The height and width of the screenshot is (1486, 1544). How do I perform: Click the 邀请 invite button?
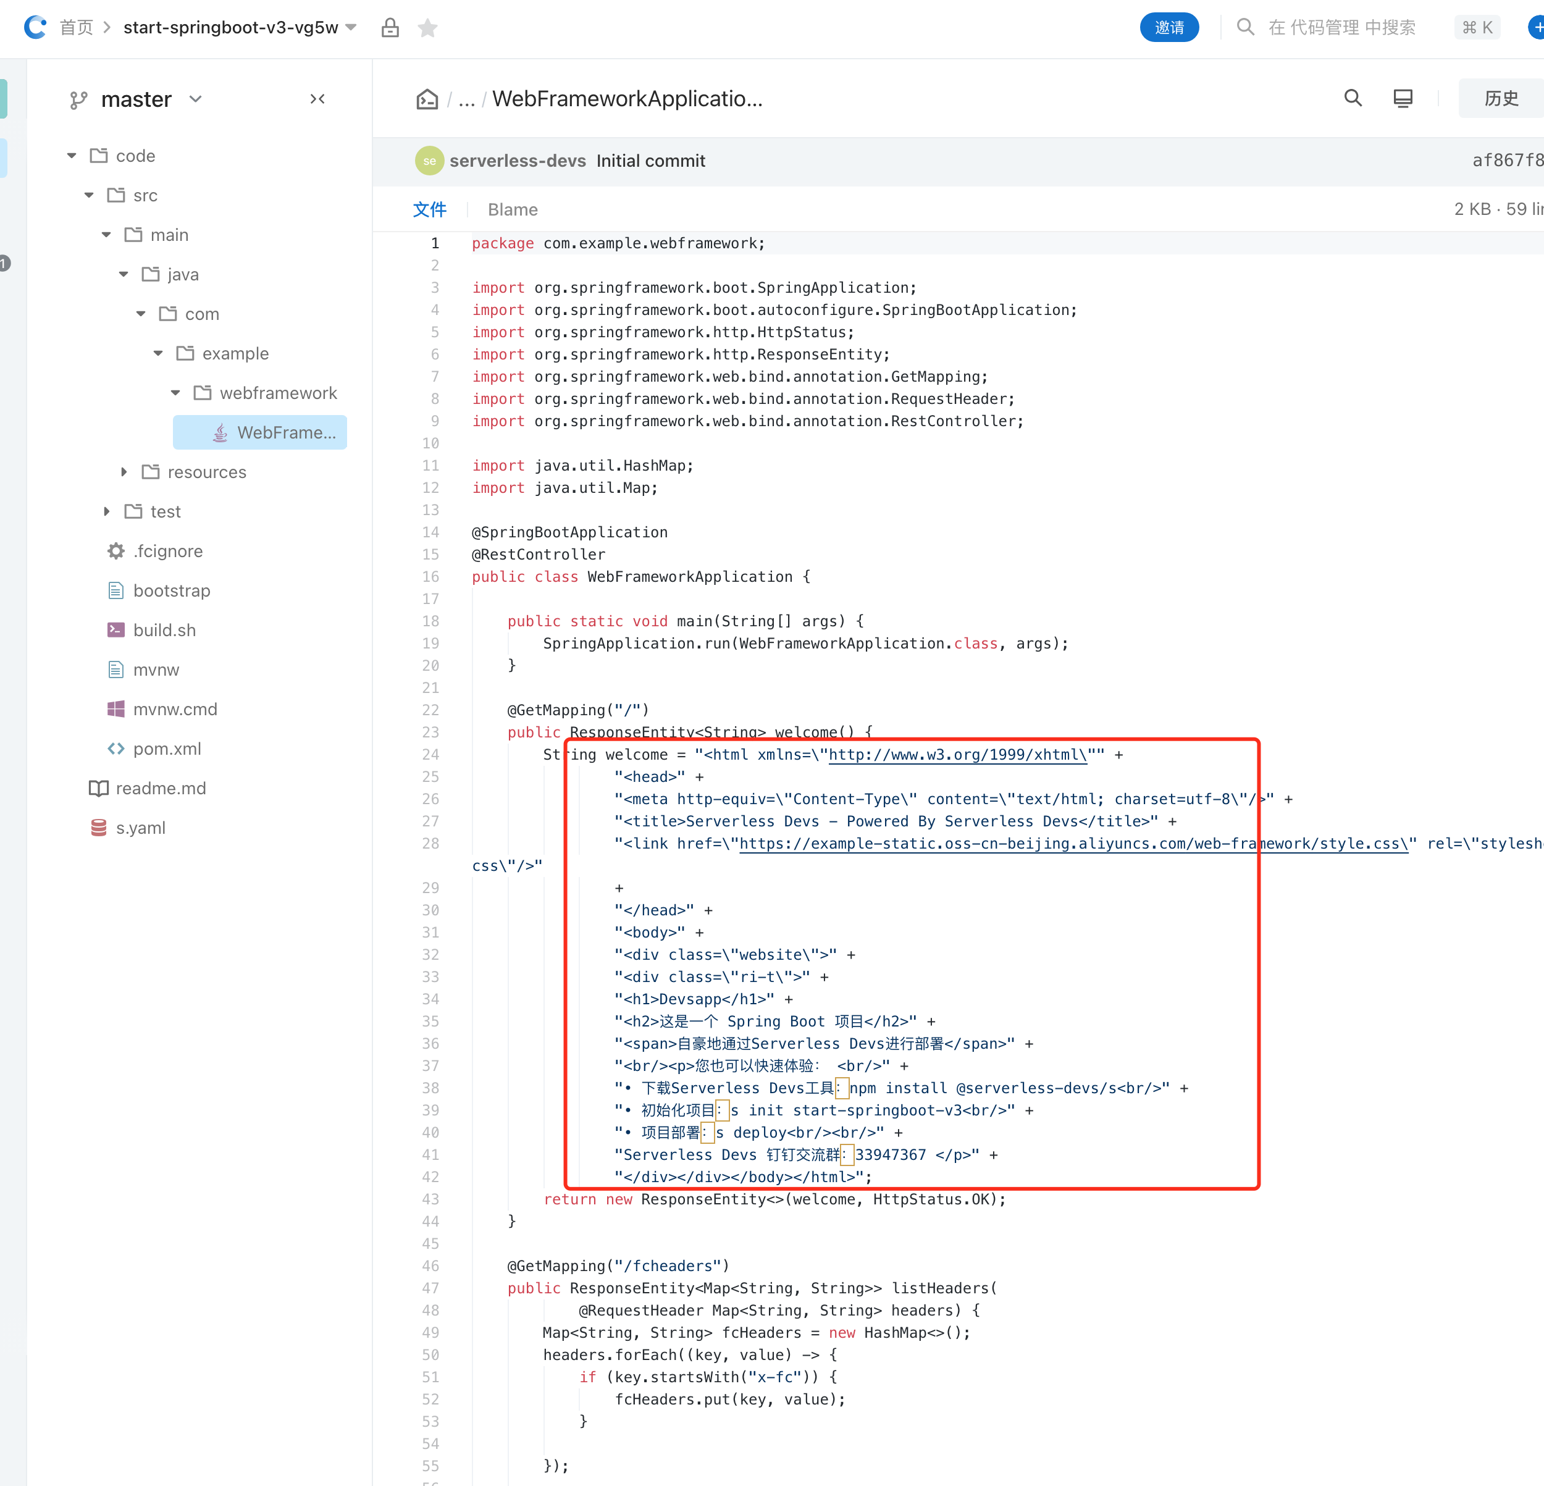click(x=1169, y=28)
